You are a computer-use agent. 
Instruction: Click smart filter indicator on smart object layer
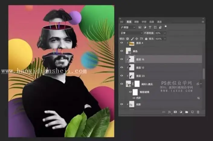(x=198, y=84)
